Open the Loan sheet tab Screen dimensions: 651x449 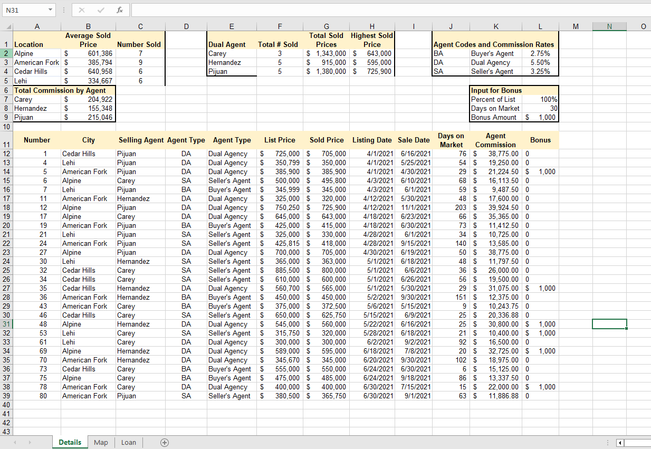128,443
